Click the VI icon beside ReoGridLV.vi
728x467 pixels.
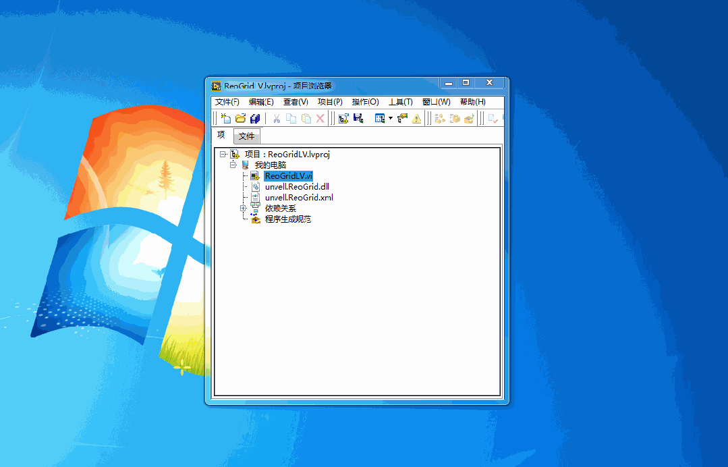(x=255, y=176)
